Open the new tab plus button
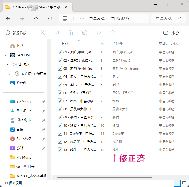The width and height of the screenshot is (189, 187). (79, 7)
